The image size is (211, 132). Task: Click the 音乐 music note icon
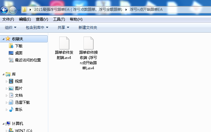11,109
